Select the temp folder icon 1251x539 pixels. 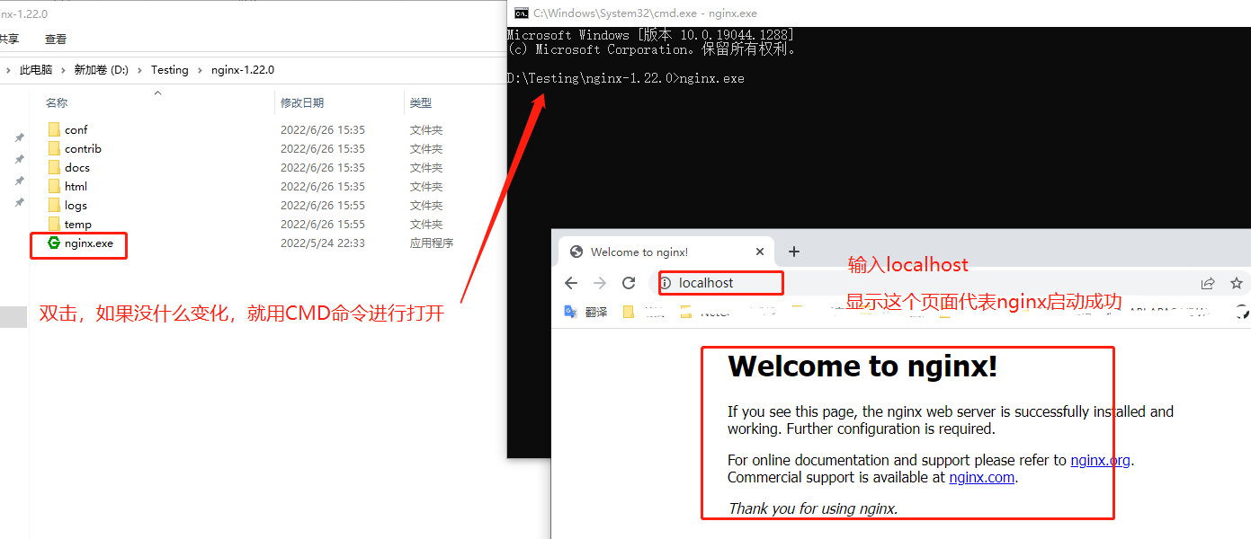click(x=53, y=225)
